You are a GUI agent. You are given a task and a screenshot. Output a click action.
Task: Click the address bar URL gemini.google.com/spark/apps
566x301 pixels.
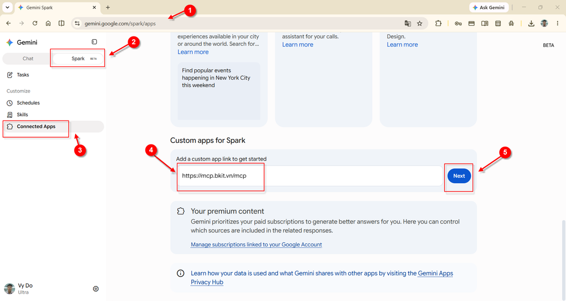pos(120,23)
